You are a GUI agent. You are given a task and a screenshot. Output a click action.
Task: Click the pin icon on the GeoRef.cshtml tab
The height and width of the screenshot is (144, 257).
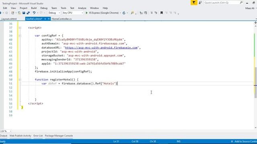(45, 19)
